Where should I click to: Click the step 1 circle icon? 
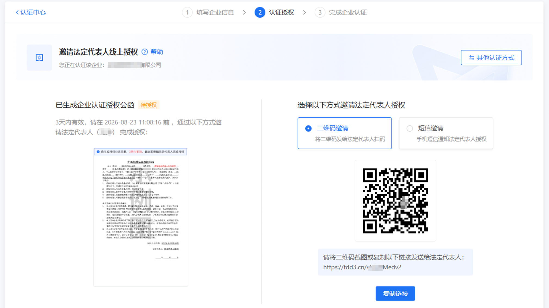click(x=187, y=13)
